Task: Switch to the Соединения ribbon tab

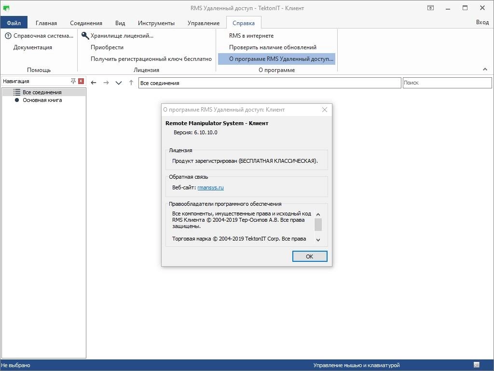Action: [x=86, y=23]
